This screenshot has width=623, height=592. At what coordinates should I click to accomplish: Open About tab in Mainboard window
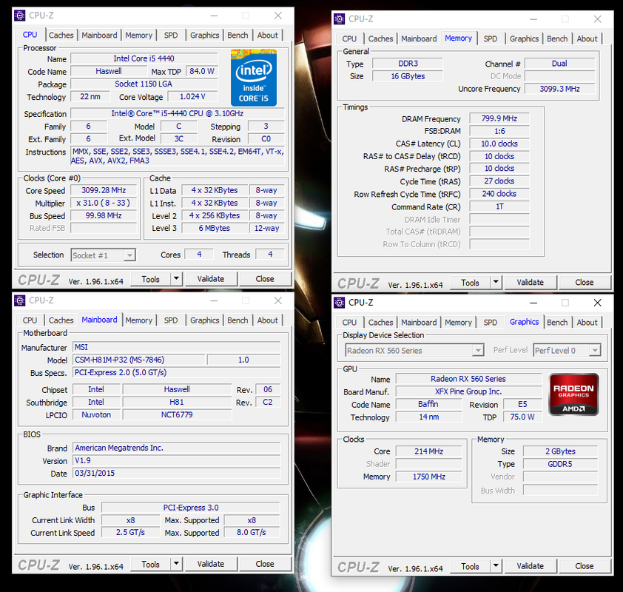267,320
